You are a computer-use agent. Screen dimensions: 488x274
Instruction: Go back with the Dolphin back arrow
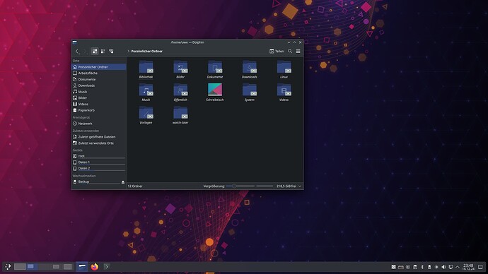pyautogui.click(x=77, y=52)
